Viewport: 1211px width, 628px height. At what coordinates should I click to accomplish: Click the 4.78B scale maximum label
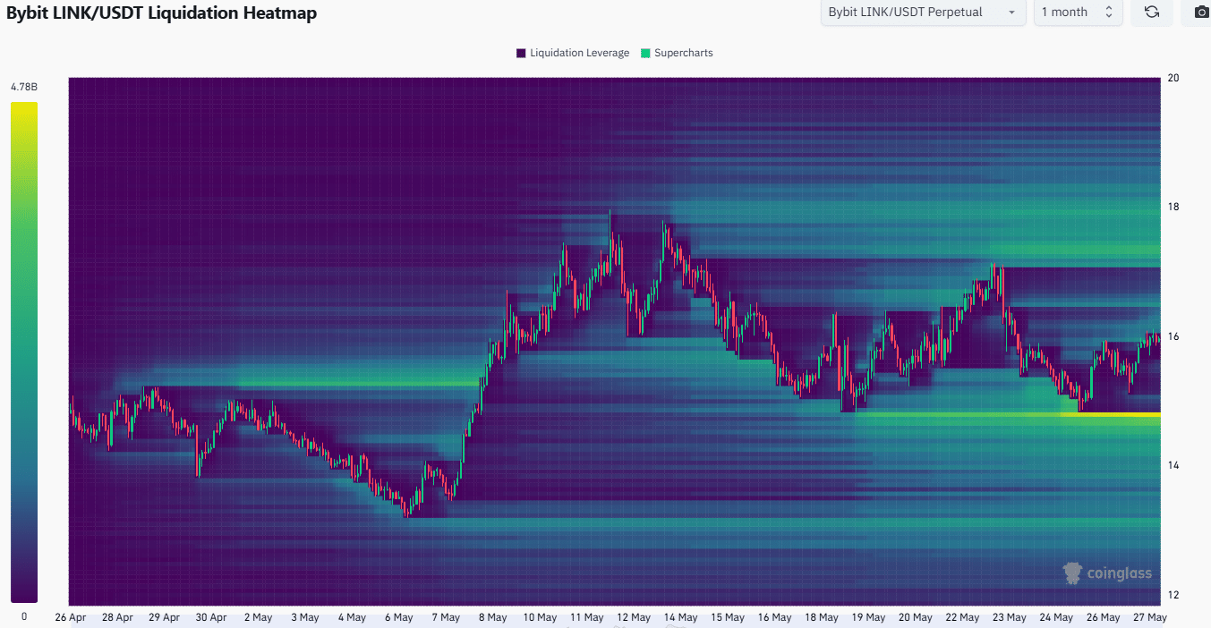pos(24,88)
